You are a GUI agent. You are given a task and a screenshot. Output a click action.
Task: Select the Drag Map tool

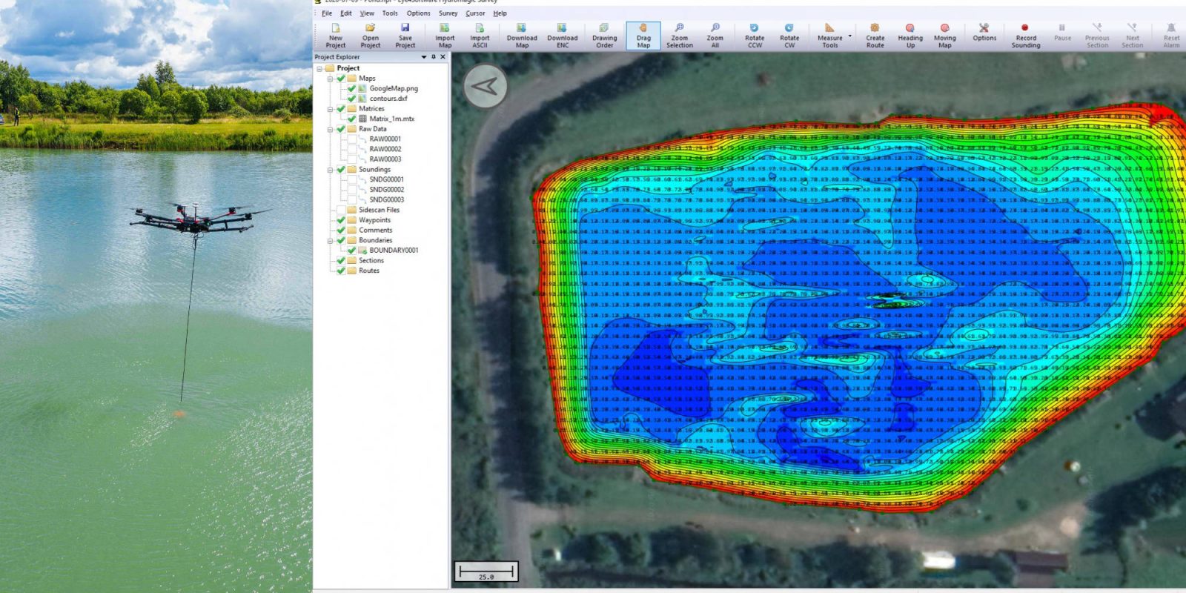[643, 35]
